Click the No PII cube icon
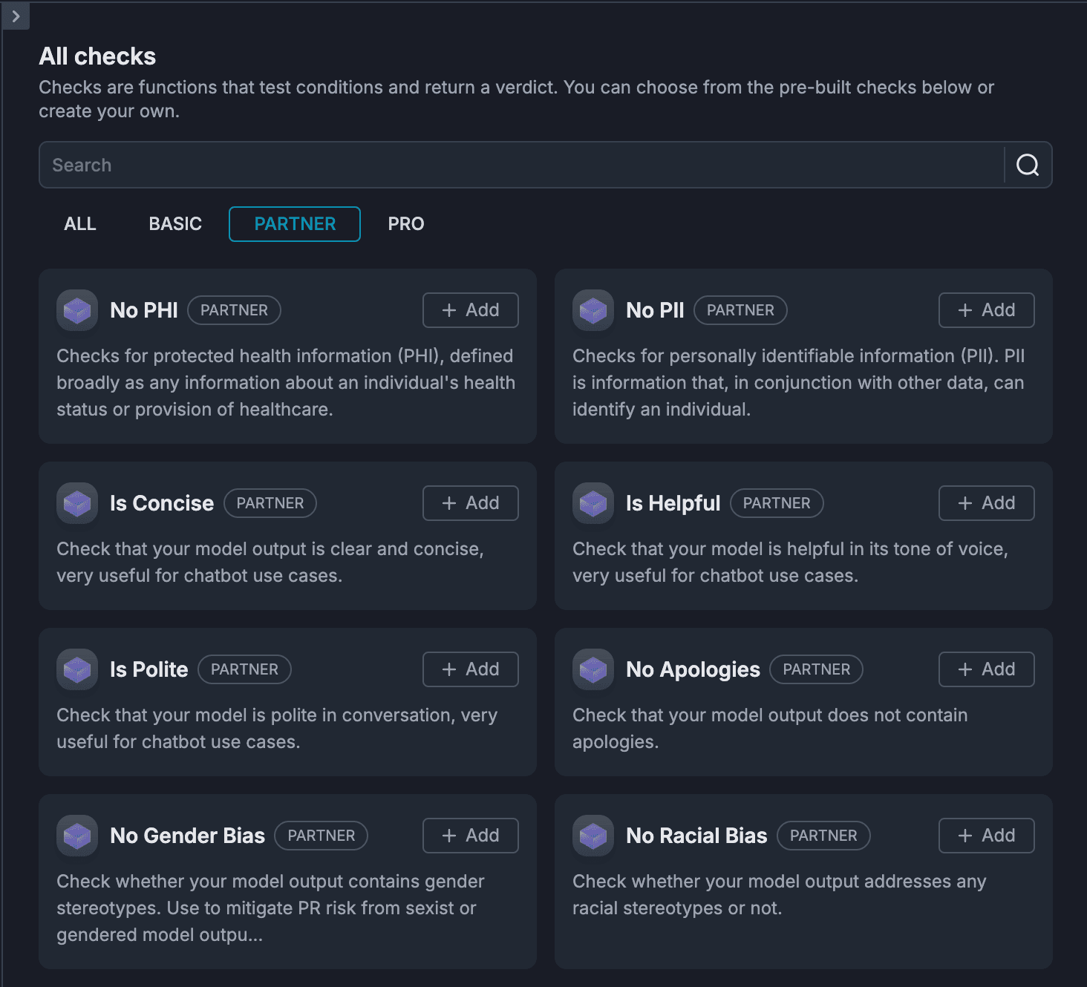This screenshot has width=1087, height=987. (x=593, y=310)
